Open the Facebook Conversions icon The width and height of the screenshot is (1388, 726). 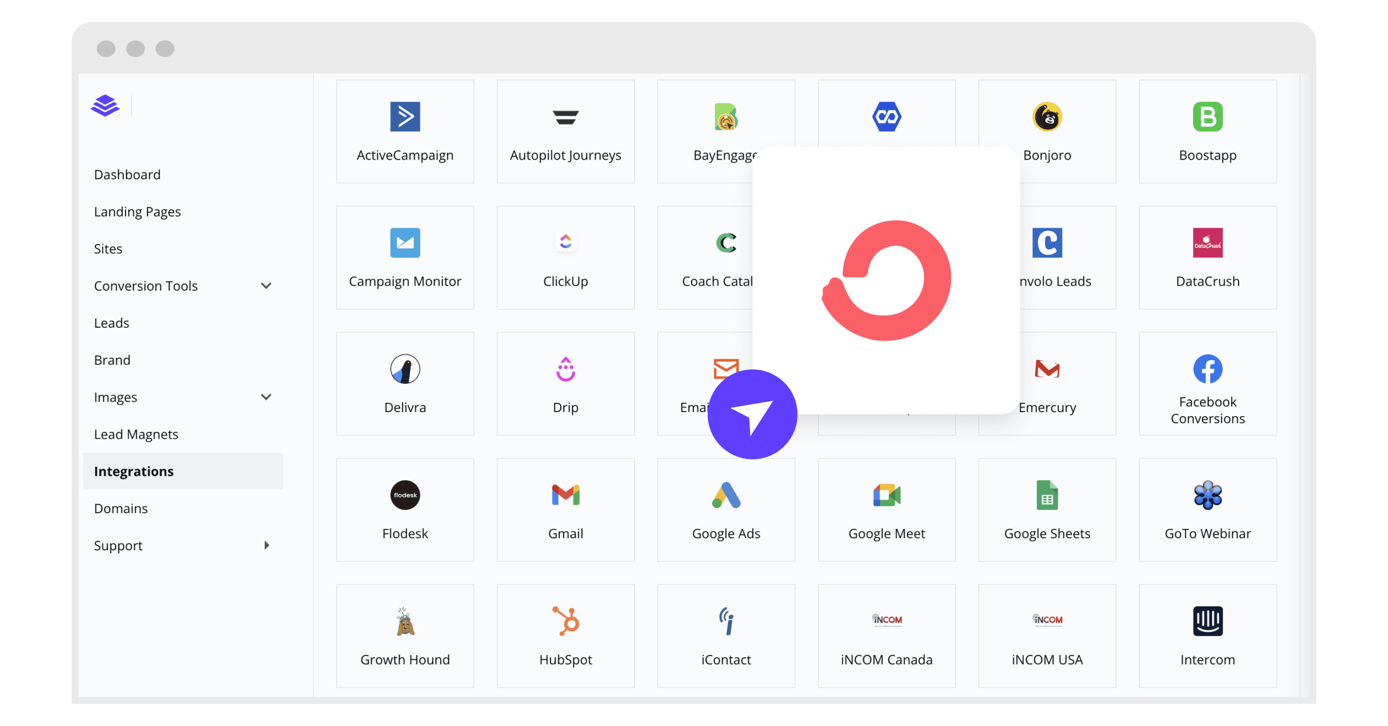point(1208,369)
